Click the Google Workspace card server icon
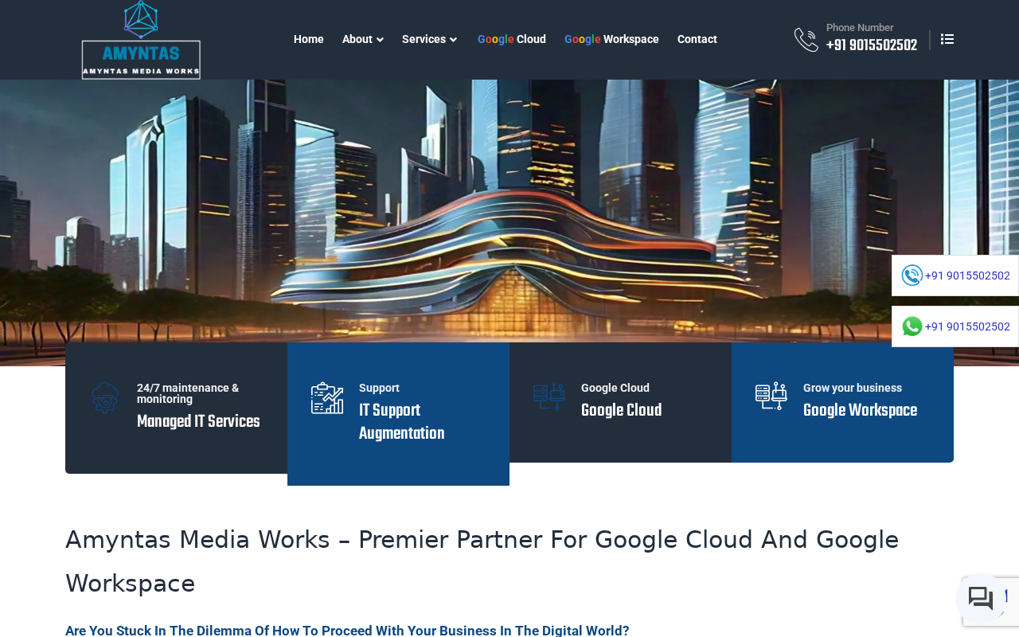This screenshot has width=1019, height=637. [771, 397]
